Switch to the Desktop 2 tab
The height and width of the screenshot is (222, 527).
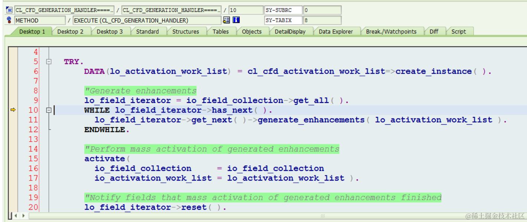coord(70,31)
